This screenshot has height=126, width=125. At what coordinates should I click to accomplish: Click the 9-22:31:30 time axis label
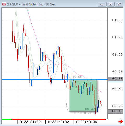pos(30,122)
